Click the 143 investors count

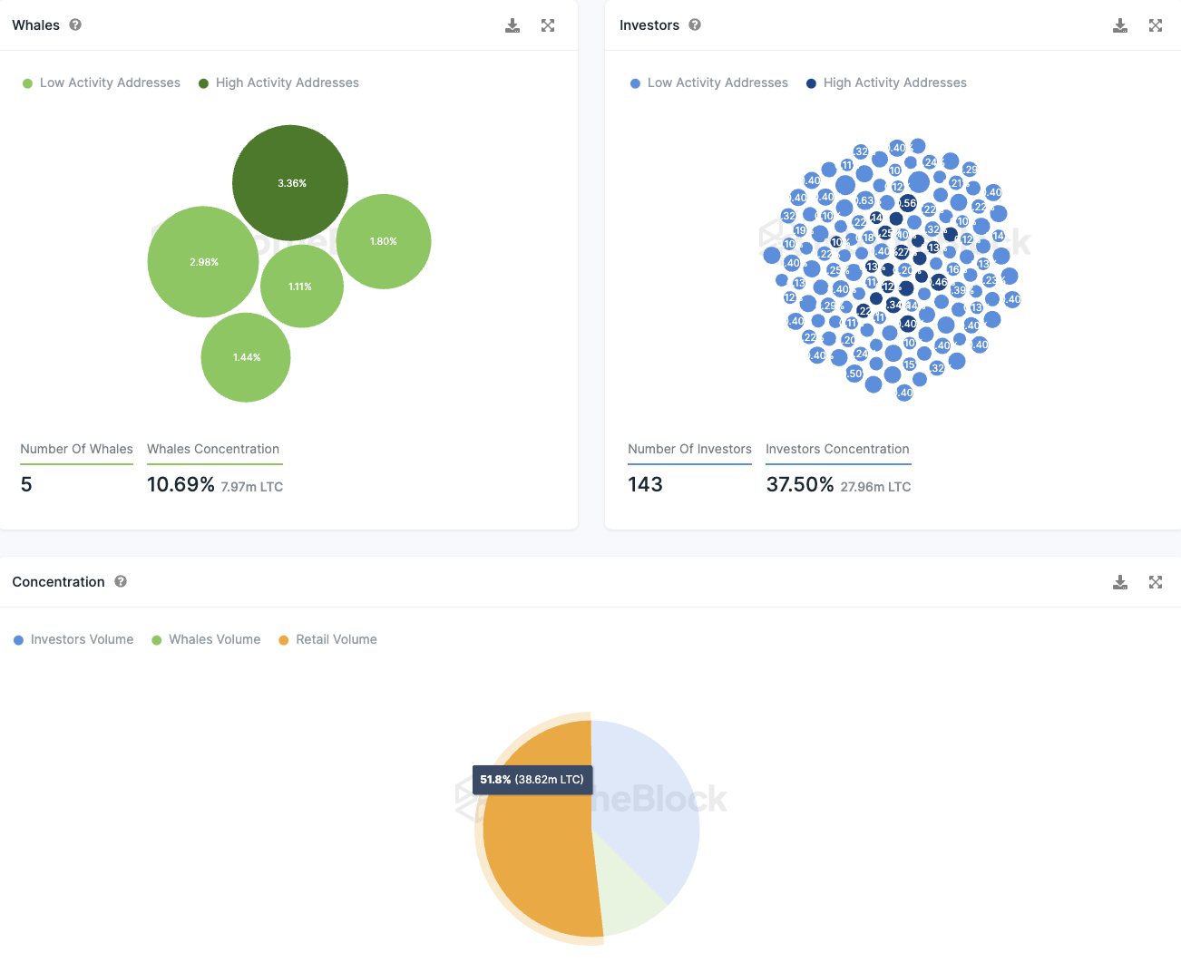[645, 484]
